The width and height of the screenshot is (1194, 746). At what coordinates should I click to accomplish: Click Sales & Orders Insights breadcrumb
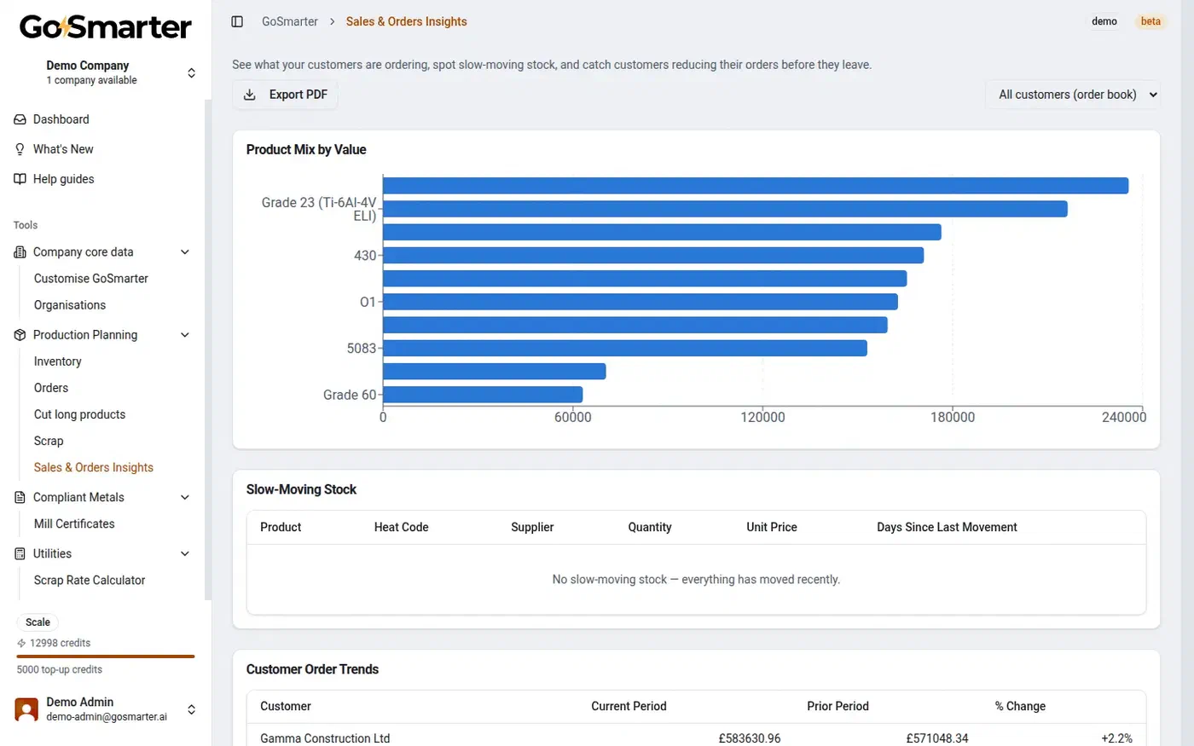(x=407, y=21)
